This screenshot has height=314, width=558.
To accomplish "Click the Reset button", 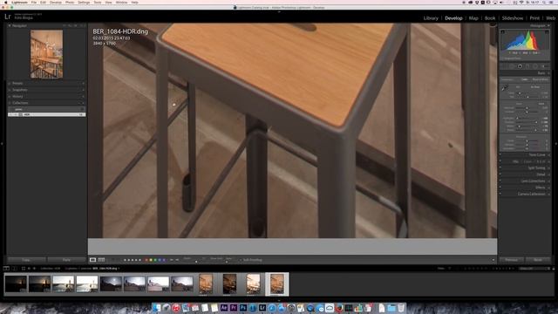I will point(538,260).
